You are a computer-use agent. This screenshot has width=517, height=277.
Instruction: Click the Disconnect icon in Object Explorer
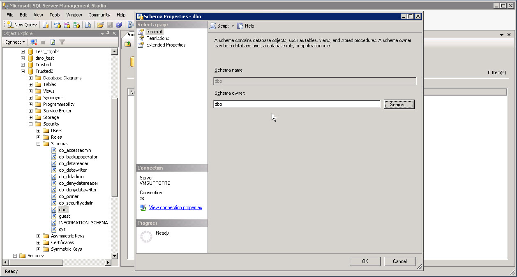34,42
